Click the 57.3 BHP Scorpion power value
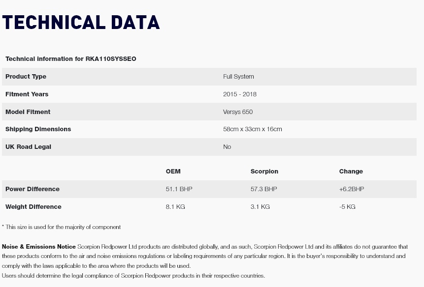This screenshot has height=287, width=424. tap(263, 189)
